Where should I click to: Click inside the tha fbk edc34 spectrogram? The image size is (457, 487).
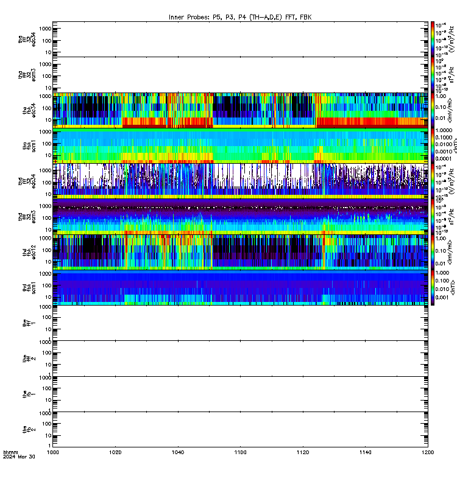240,110
